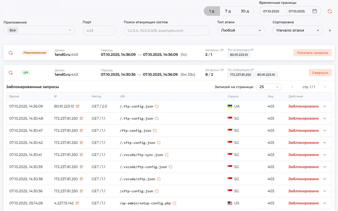Image resolution: width=338 pixels, height=211 pixels.
Task: Open the Сортировка dropdown
Action: 298,30
